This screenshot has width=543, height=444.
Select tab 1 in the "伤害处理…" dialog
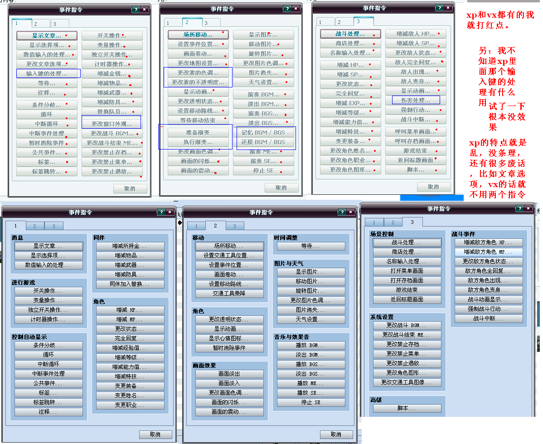pos(320,22)
